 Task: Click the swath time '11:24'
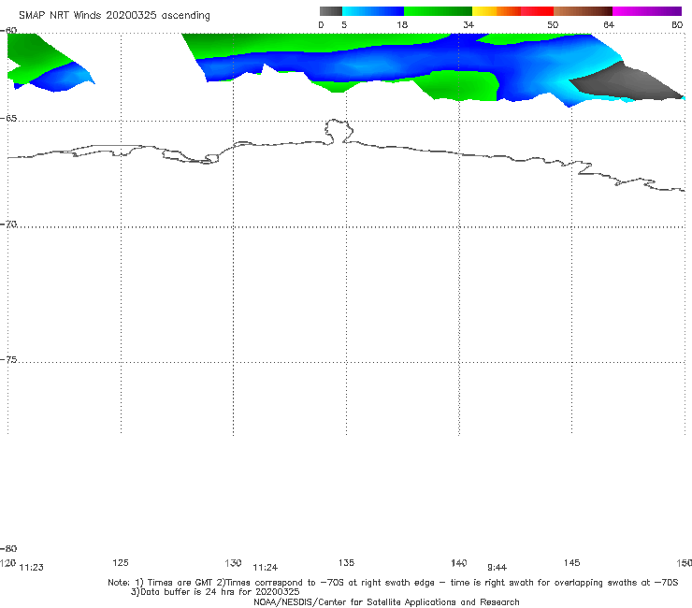click(x=266, y=568)
